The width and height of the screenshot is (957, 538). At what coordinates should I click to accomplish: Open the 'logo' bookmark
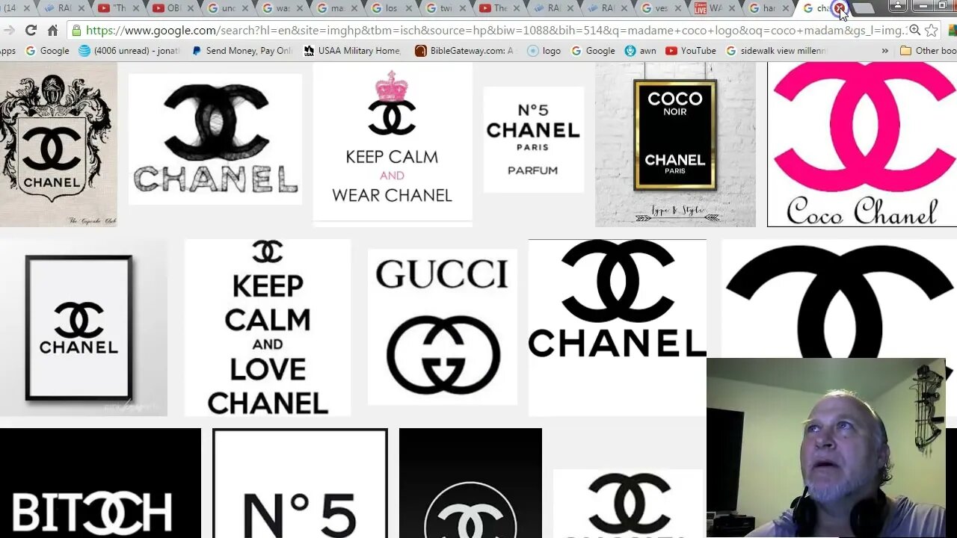click(x=544, y=51)
